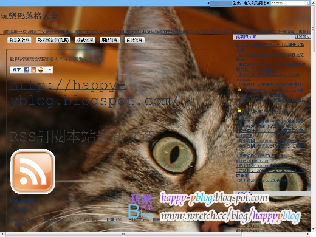Click the 樣式管理 button
The image size is (316, 237).
tap(85, 40)
